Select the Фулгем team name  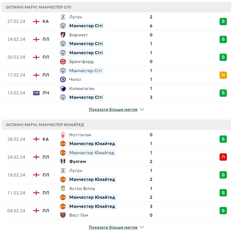[78, 162]
